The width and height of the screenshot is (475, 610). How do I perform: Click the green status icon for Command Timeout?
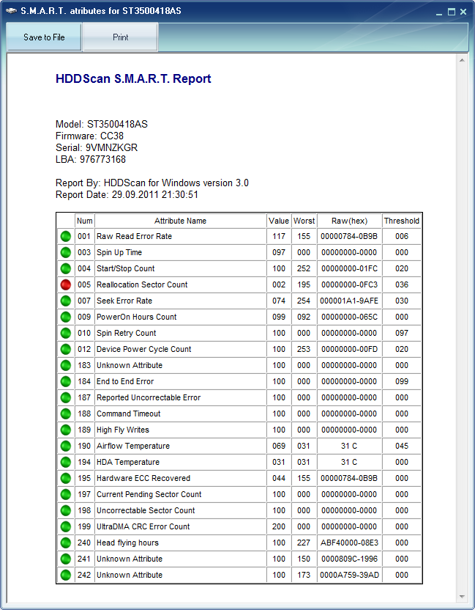66,414
